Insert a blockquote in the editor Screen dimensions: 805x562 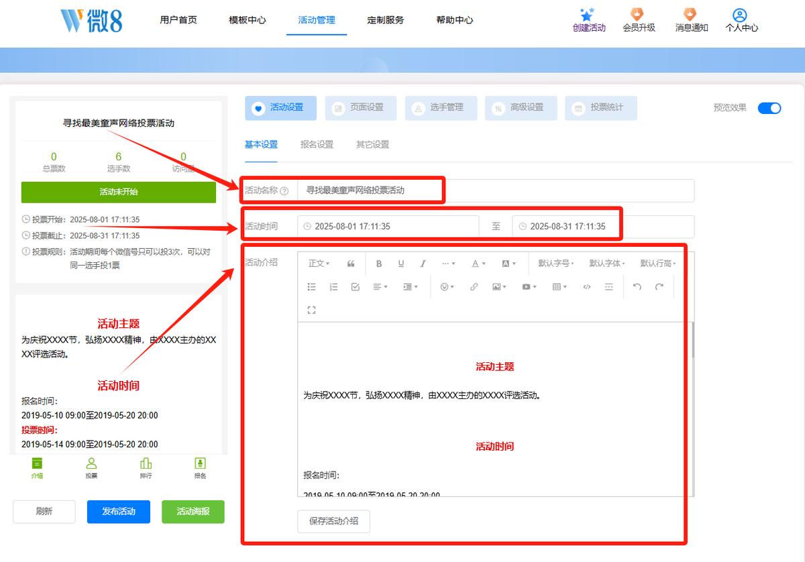tap(351, 264)
